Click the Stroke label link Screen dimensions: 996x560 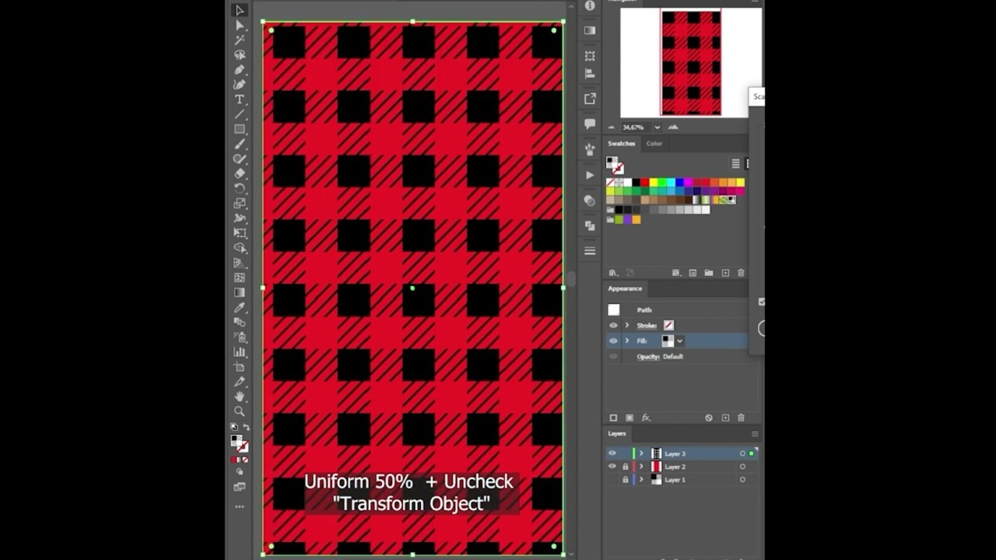point(647,325)
